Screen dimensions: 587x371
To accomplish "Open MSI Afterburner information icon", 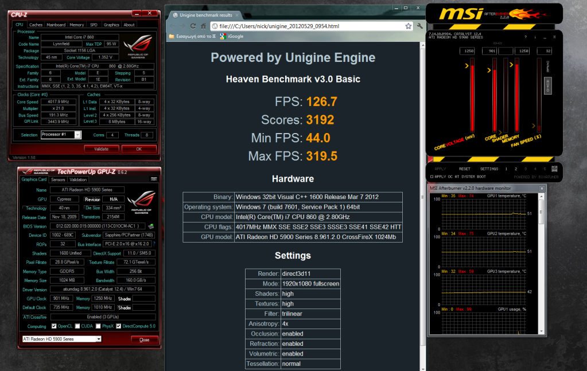I will [x=535, y=37].
